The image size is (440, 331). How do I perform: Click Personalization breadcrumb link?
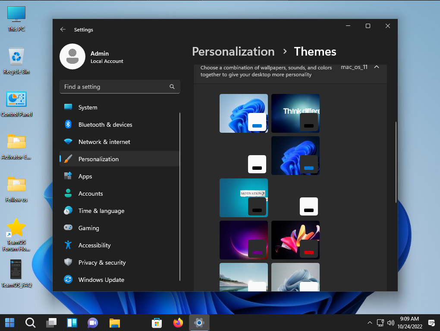coord(233,52)
